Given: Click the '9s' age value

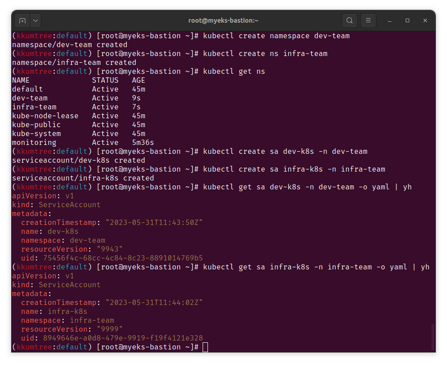Looking at the screenshot, I should 136,98.
